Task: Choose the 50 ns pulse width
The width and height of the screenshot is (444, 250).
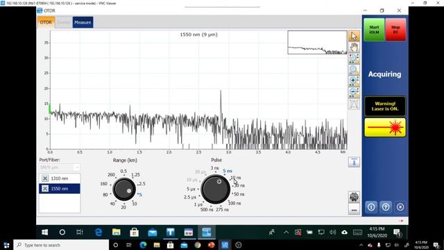Action: click(x=239, y=194)
